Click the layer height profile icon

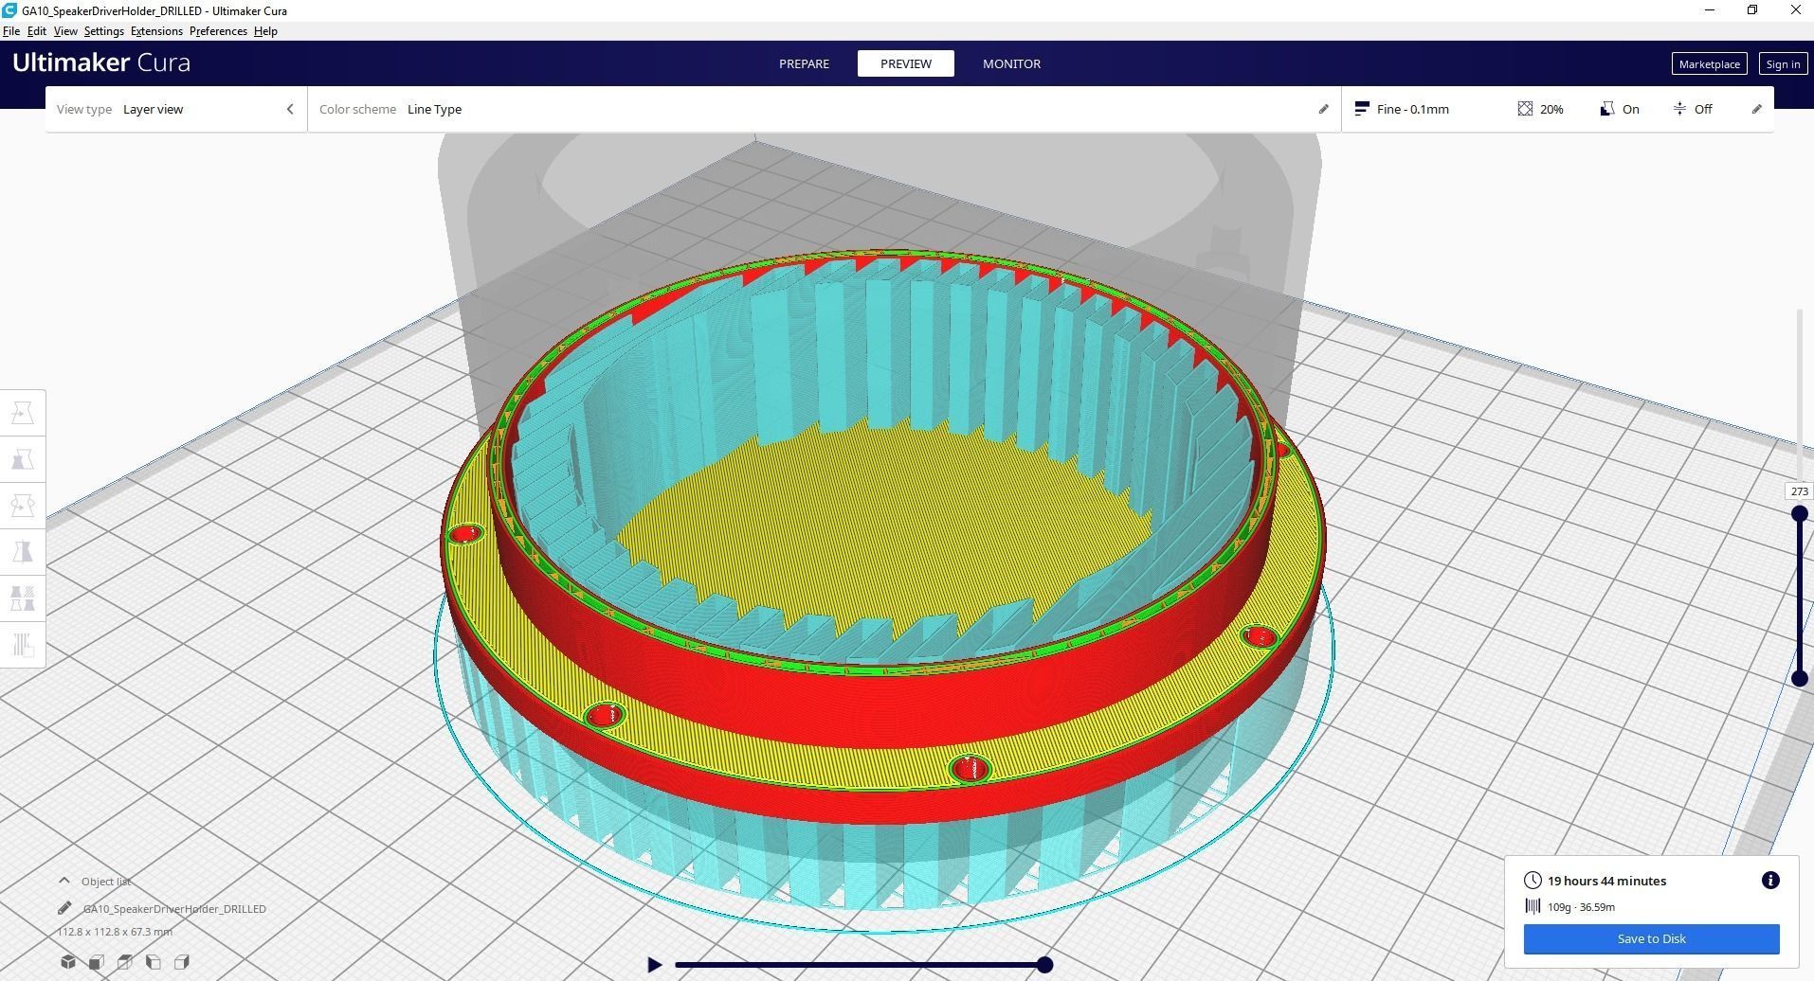point(1361,109)
